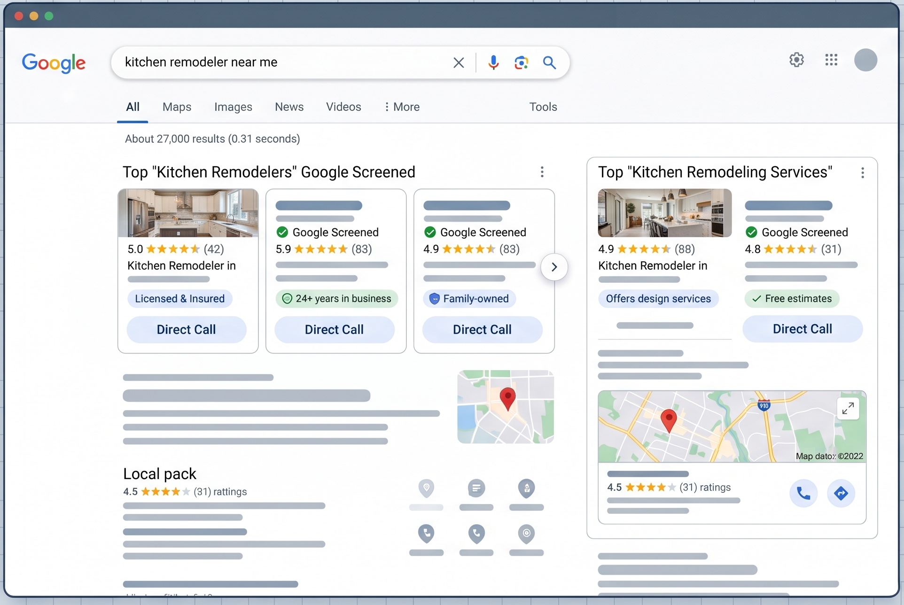Switch to the Images tab
The image size is (904, 605).
[233, 107]
